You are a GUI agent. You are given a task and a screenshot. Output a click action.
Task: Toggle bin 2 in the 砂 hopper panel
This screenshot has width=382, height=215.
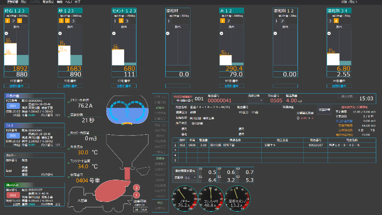(x=67, y=21)
